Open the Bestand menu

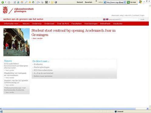click(x=80, y=2)
